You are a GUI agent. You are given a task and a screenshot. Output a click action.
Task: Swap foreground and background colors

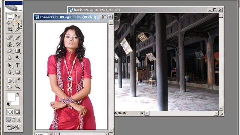pos(18,94)
